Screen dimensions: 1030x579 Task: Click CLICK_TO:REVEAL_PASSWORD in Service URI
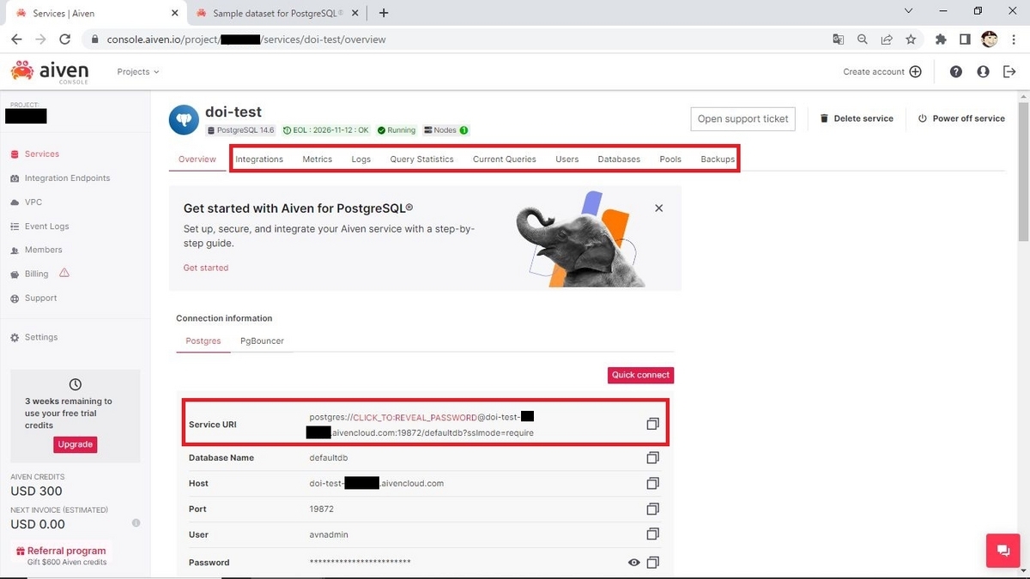[x=415, y=418]
